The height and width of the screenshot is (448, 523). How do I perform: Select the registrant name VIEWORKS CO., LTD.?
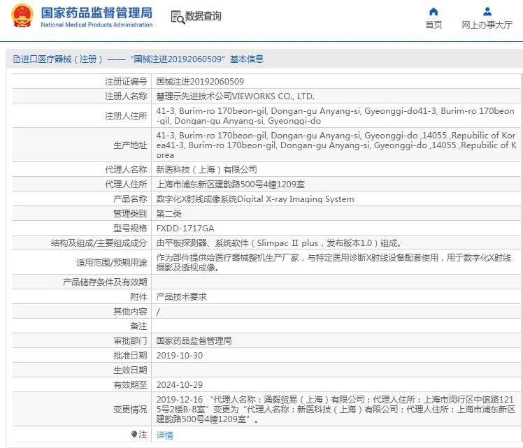point(235,96)
